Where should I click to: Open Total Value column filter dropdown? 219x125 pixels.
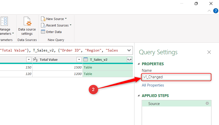point(79,59)
